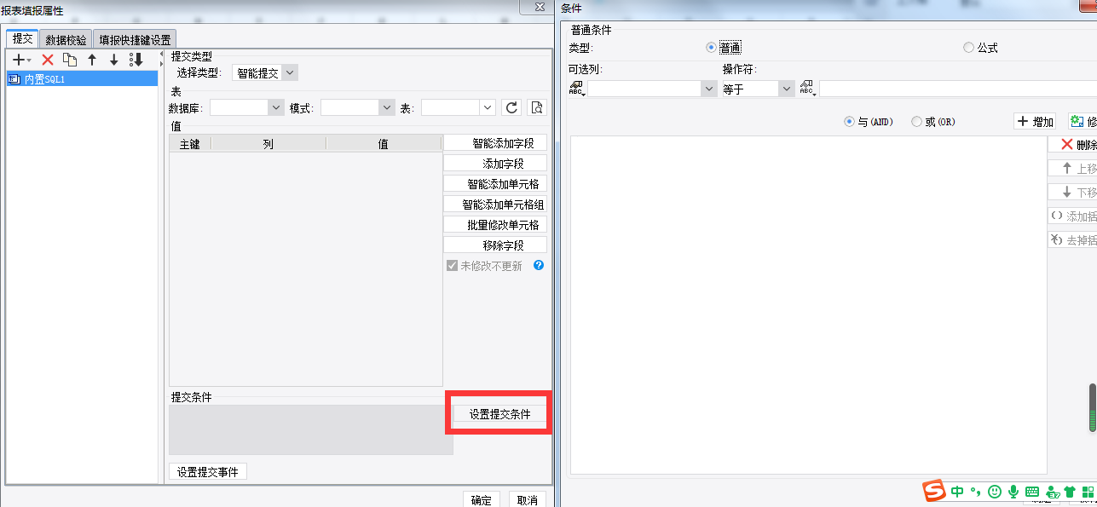Switch to the 填报快捷键设置 tab

click(135, 39)
